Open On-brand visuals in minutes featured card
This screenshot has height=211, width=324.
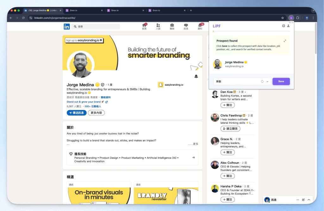click(99, 193)
